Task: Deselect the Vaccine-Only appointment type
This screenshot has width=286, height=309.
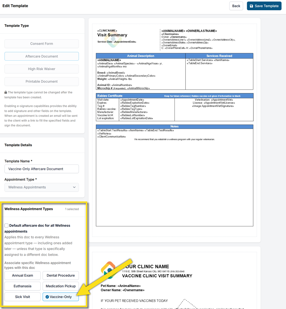Action: (x=61, y=297)
